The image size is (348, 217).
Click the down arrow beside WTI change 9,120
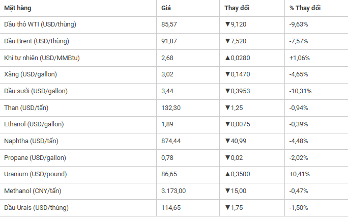click(x=227, y=24)
